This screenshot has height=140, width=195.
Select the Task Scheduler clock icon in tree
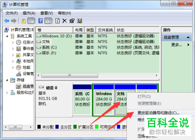[18, 42]
